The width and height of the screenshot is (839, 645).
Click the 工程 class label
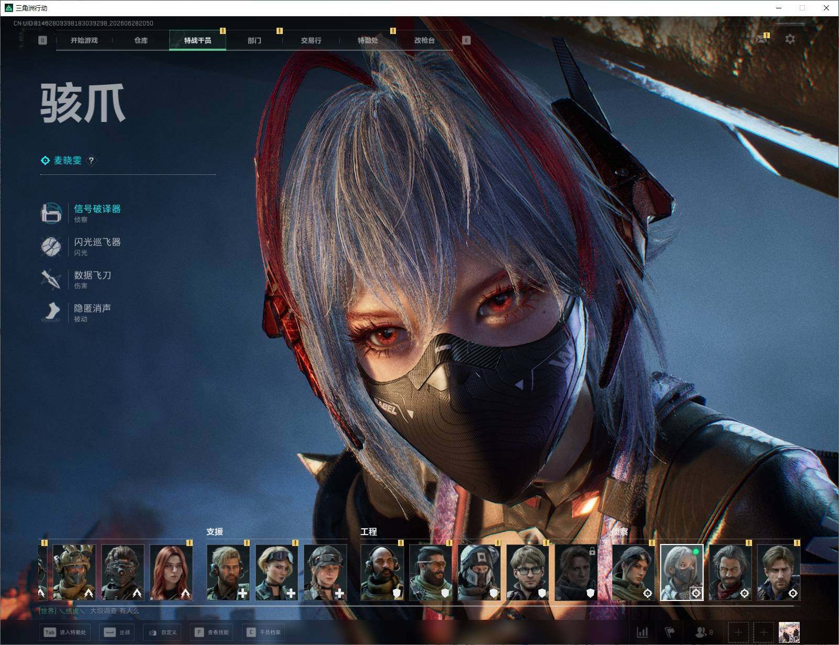pyautogui.click(x=369, y=531)
